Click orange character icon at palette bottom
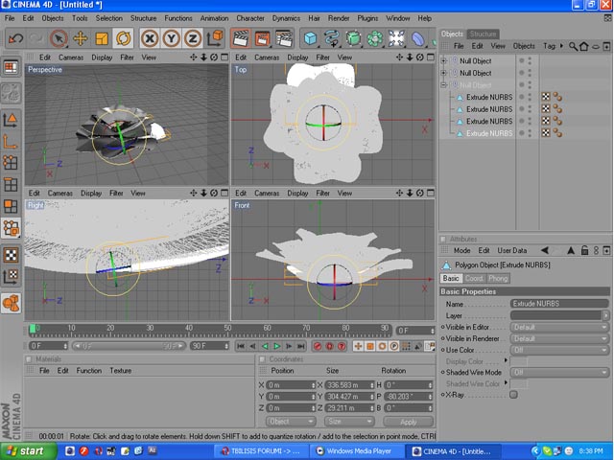The image size is (614, 460). pyautogui.click(x=11, y=303)
